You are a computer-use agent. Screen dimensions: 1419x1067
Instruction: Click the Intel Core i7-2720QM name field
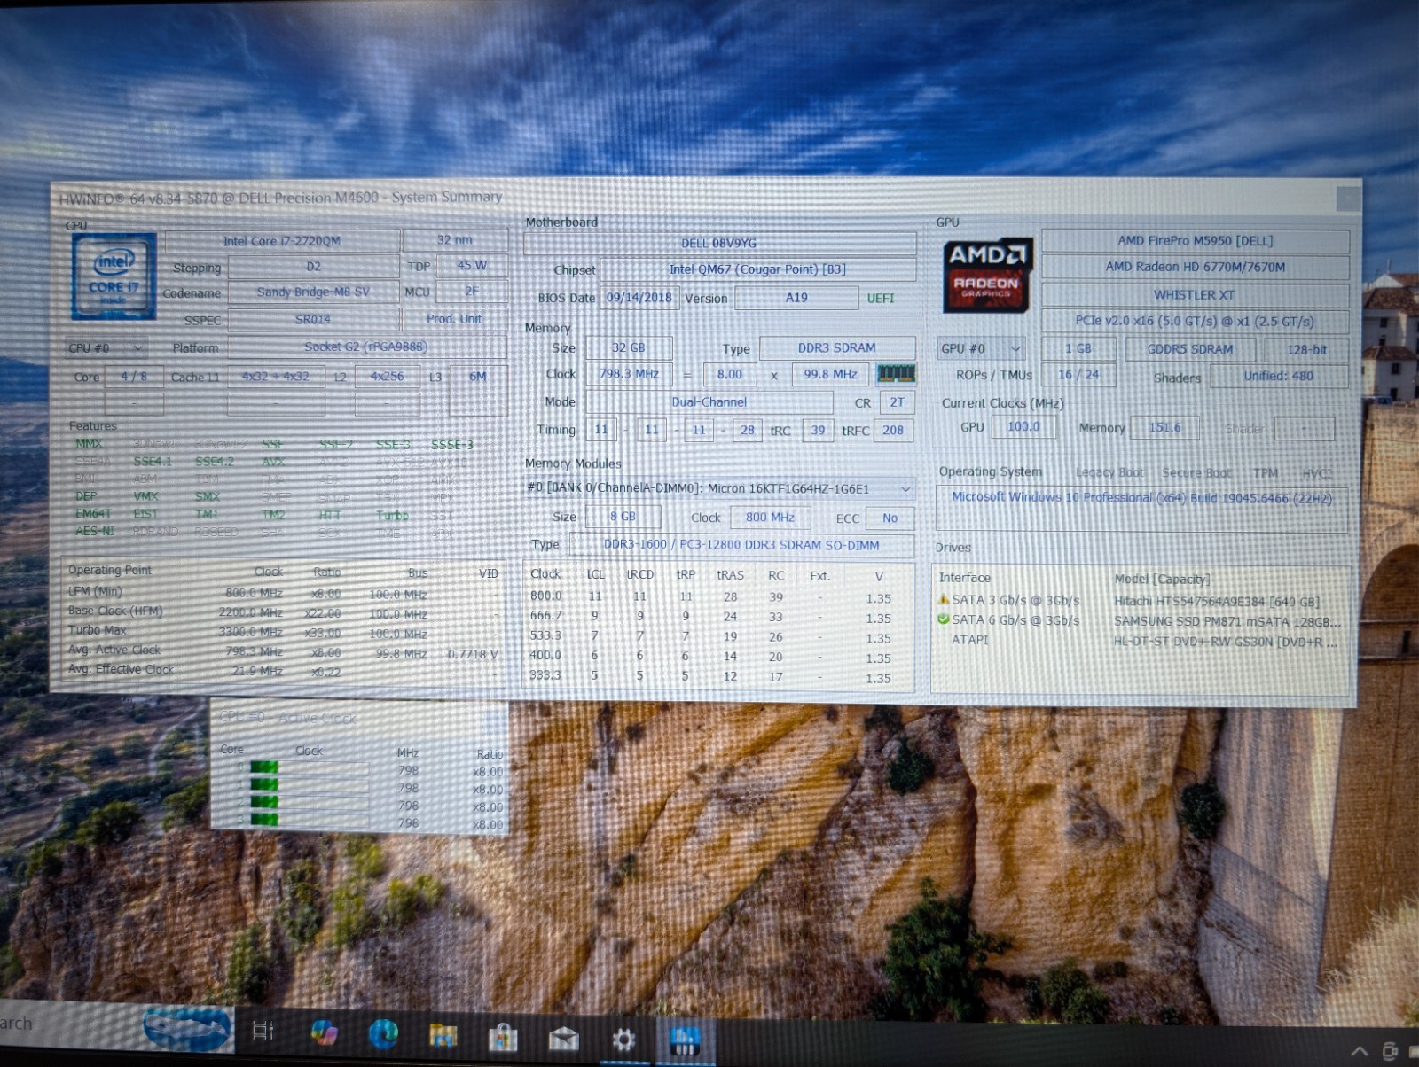282,241
